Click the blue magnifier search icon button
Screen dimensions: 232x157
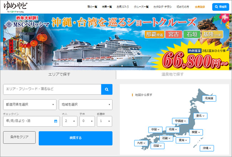pyautogui.click(x=107, y=89)
